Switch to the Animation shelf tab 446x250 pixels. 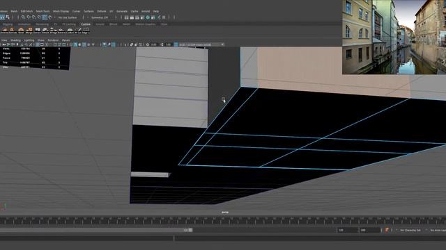tap(24, 24)
